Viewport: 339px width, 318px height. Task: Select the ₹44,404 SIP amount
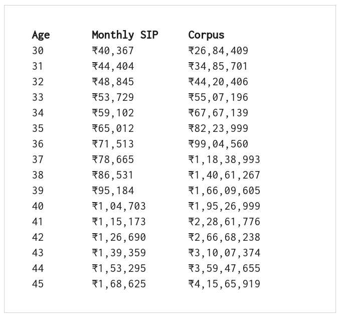(x=113, y=66)
